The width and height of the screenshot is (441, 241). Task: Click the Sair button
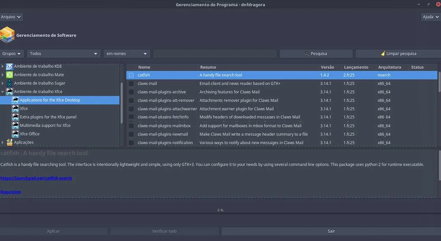point(331,231)
